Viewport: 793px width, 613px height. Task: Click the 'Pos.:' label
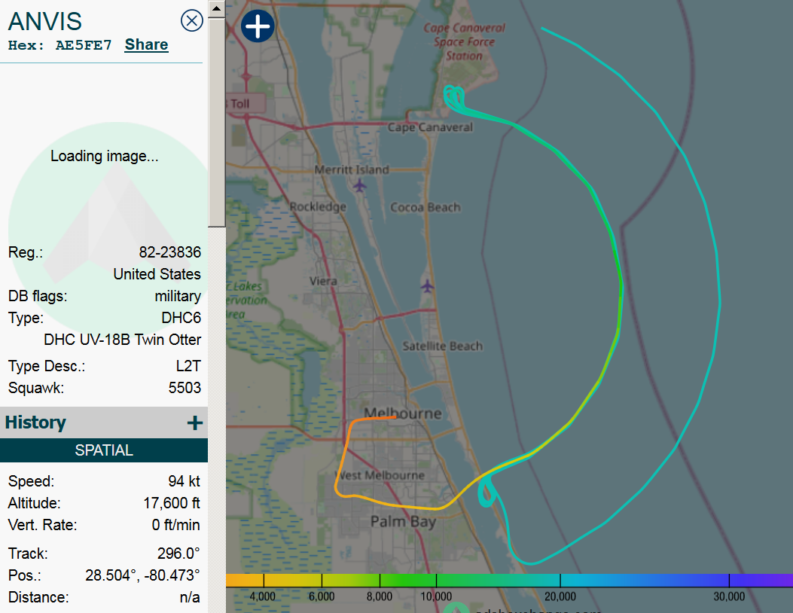pos(25,575)
